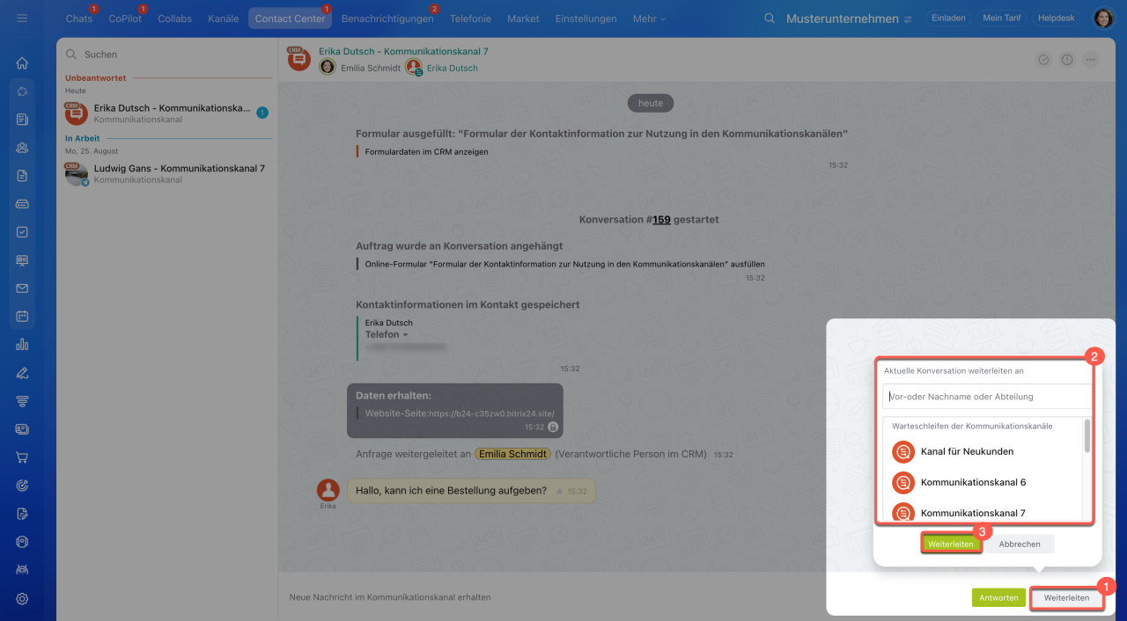Click the forward list scrollbar
Screen dimensions: 1127x621
[1087, 436]
